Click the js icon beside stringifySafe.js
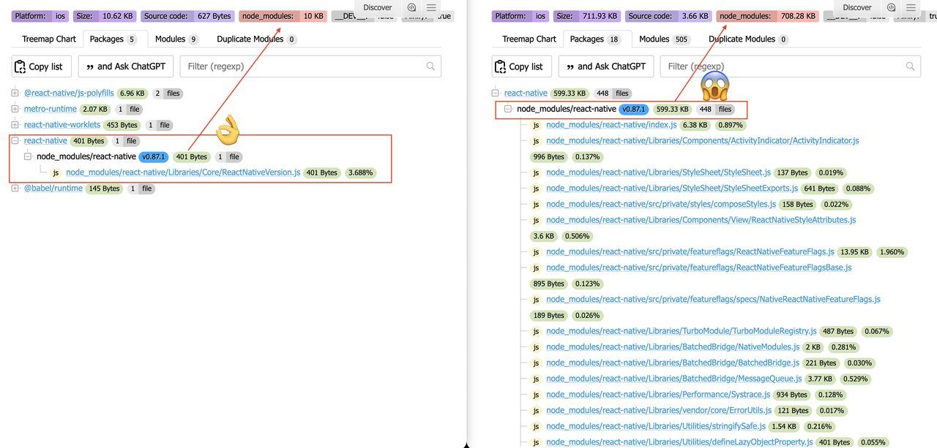The height and width of the screenshot is (448, 937). point(536,427)
